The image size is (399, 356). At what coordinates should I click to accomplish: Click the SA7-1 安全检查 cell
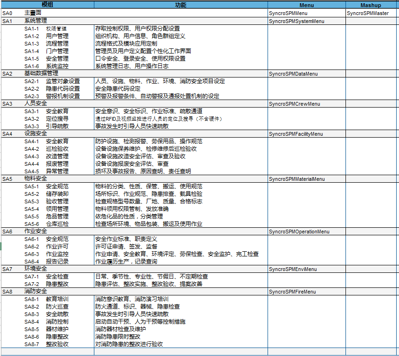tap(47, 277)
